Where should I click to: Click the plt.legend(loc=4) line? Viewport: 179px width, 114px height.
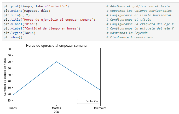click(x=19, y=33)
